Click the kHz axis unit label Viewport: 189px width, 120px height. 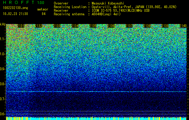[x=3, y=24]
